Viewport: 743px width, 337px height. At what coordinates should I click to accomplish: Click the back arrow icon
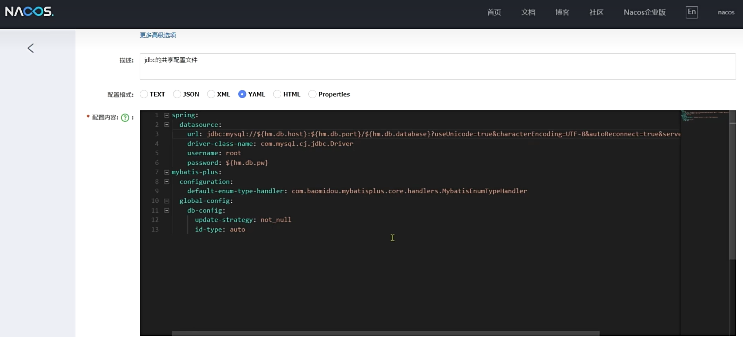click(x=30, y=48)
